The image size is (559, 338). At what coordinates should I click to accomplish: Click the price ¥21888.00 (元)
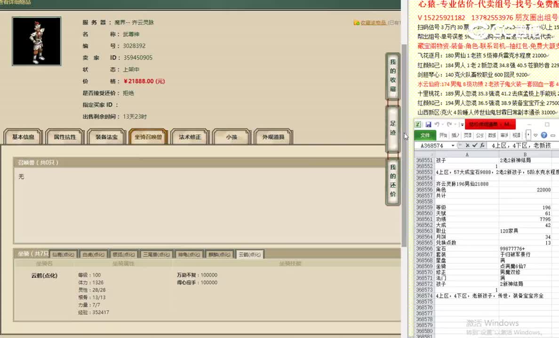(x=144, y=81)
